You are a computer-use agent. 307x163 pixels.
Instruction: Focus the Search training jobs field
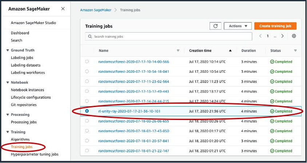[x=168, y=37]
